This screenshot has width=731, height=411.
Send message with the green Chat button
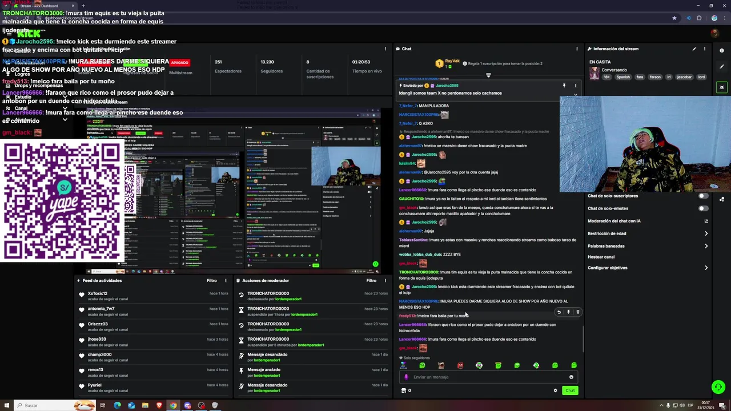[570, 390]
